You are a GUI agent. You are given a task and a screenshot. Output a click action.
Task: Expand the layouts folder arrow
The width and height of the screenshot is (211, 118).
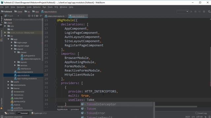(15, 62)
